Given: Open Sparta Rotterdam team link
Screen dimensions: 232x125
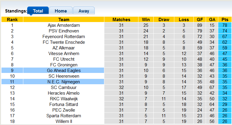Looking at the screenshot, I should click(x=64, y=116).
